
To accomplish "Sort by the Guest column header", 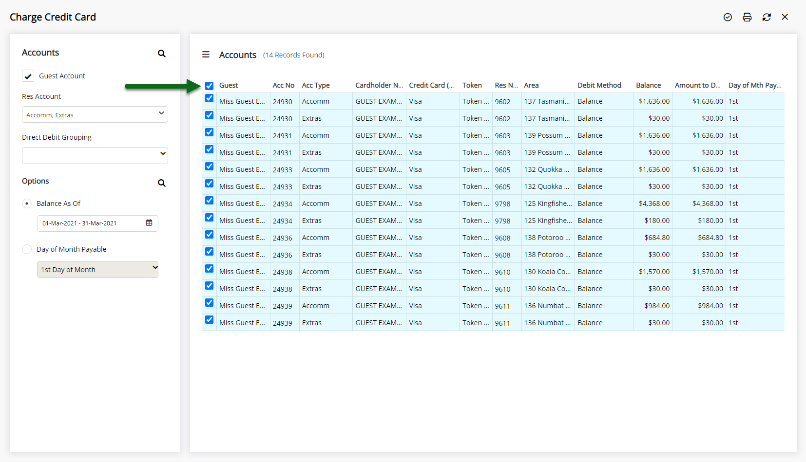I will (229, 85).
